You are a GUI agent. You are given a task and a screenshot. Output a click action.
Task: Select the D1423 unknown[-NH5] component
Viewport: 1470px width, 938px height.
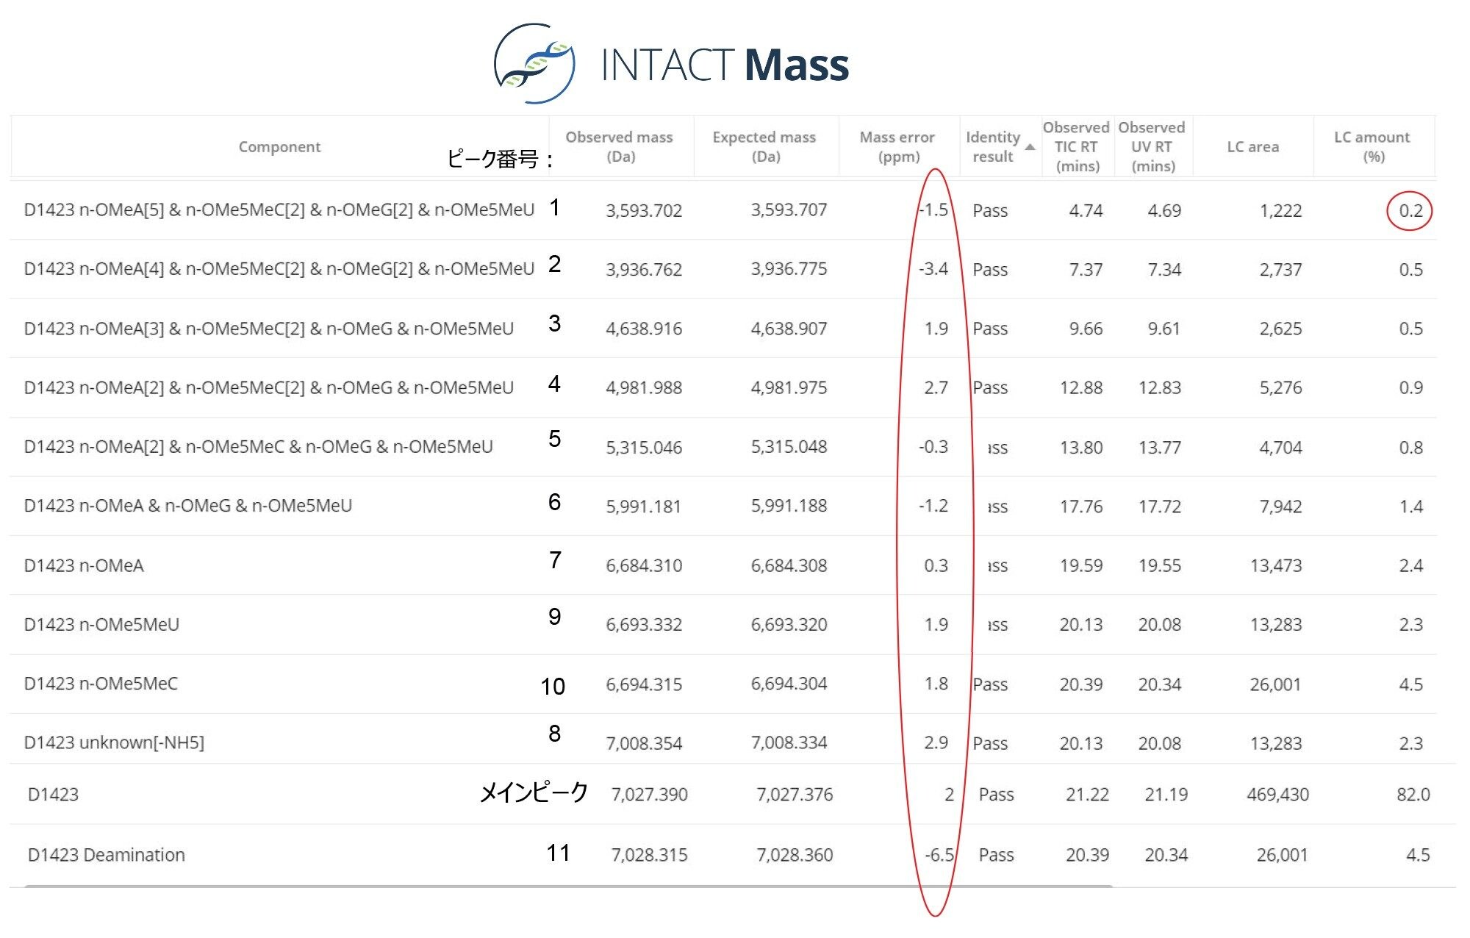tap(723, 739)
